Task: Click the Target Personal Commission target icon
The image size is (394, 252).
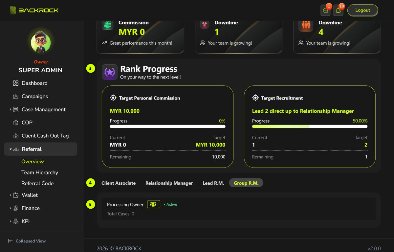Action: [113, 98]
